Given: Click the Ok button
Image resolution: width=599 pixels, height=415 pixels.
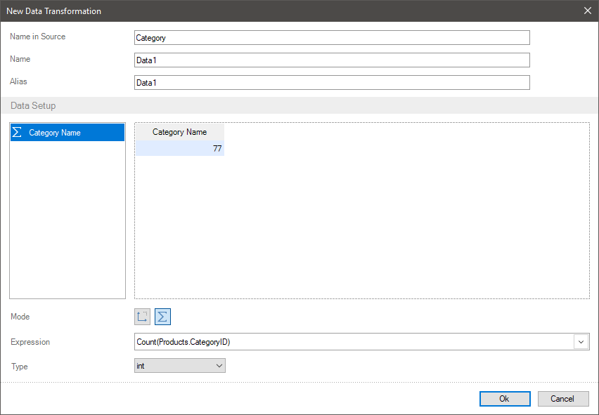Looking at the screenshot, I should coord(504,398).
